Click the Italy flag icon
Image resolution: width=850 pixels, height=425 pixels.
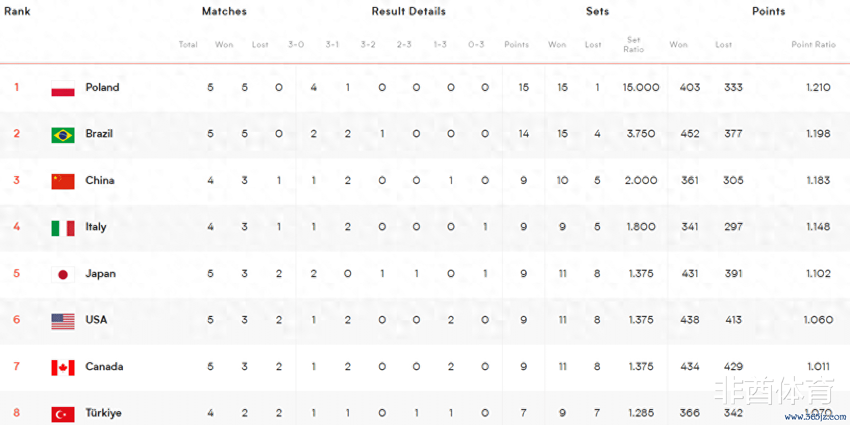coord(63,228)
